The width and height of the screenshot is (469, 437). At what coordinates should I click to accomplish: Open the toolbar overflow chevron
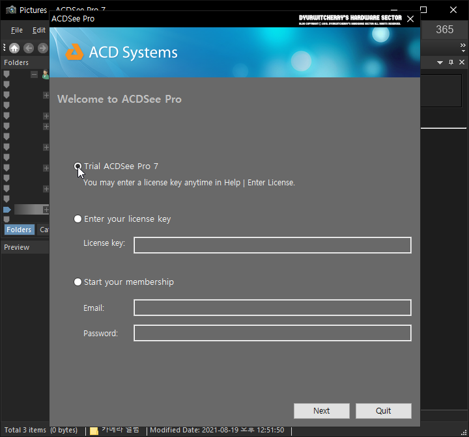click(x=463, y=47)
